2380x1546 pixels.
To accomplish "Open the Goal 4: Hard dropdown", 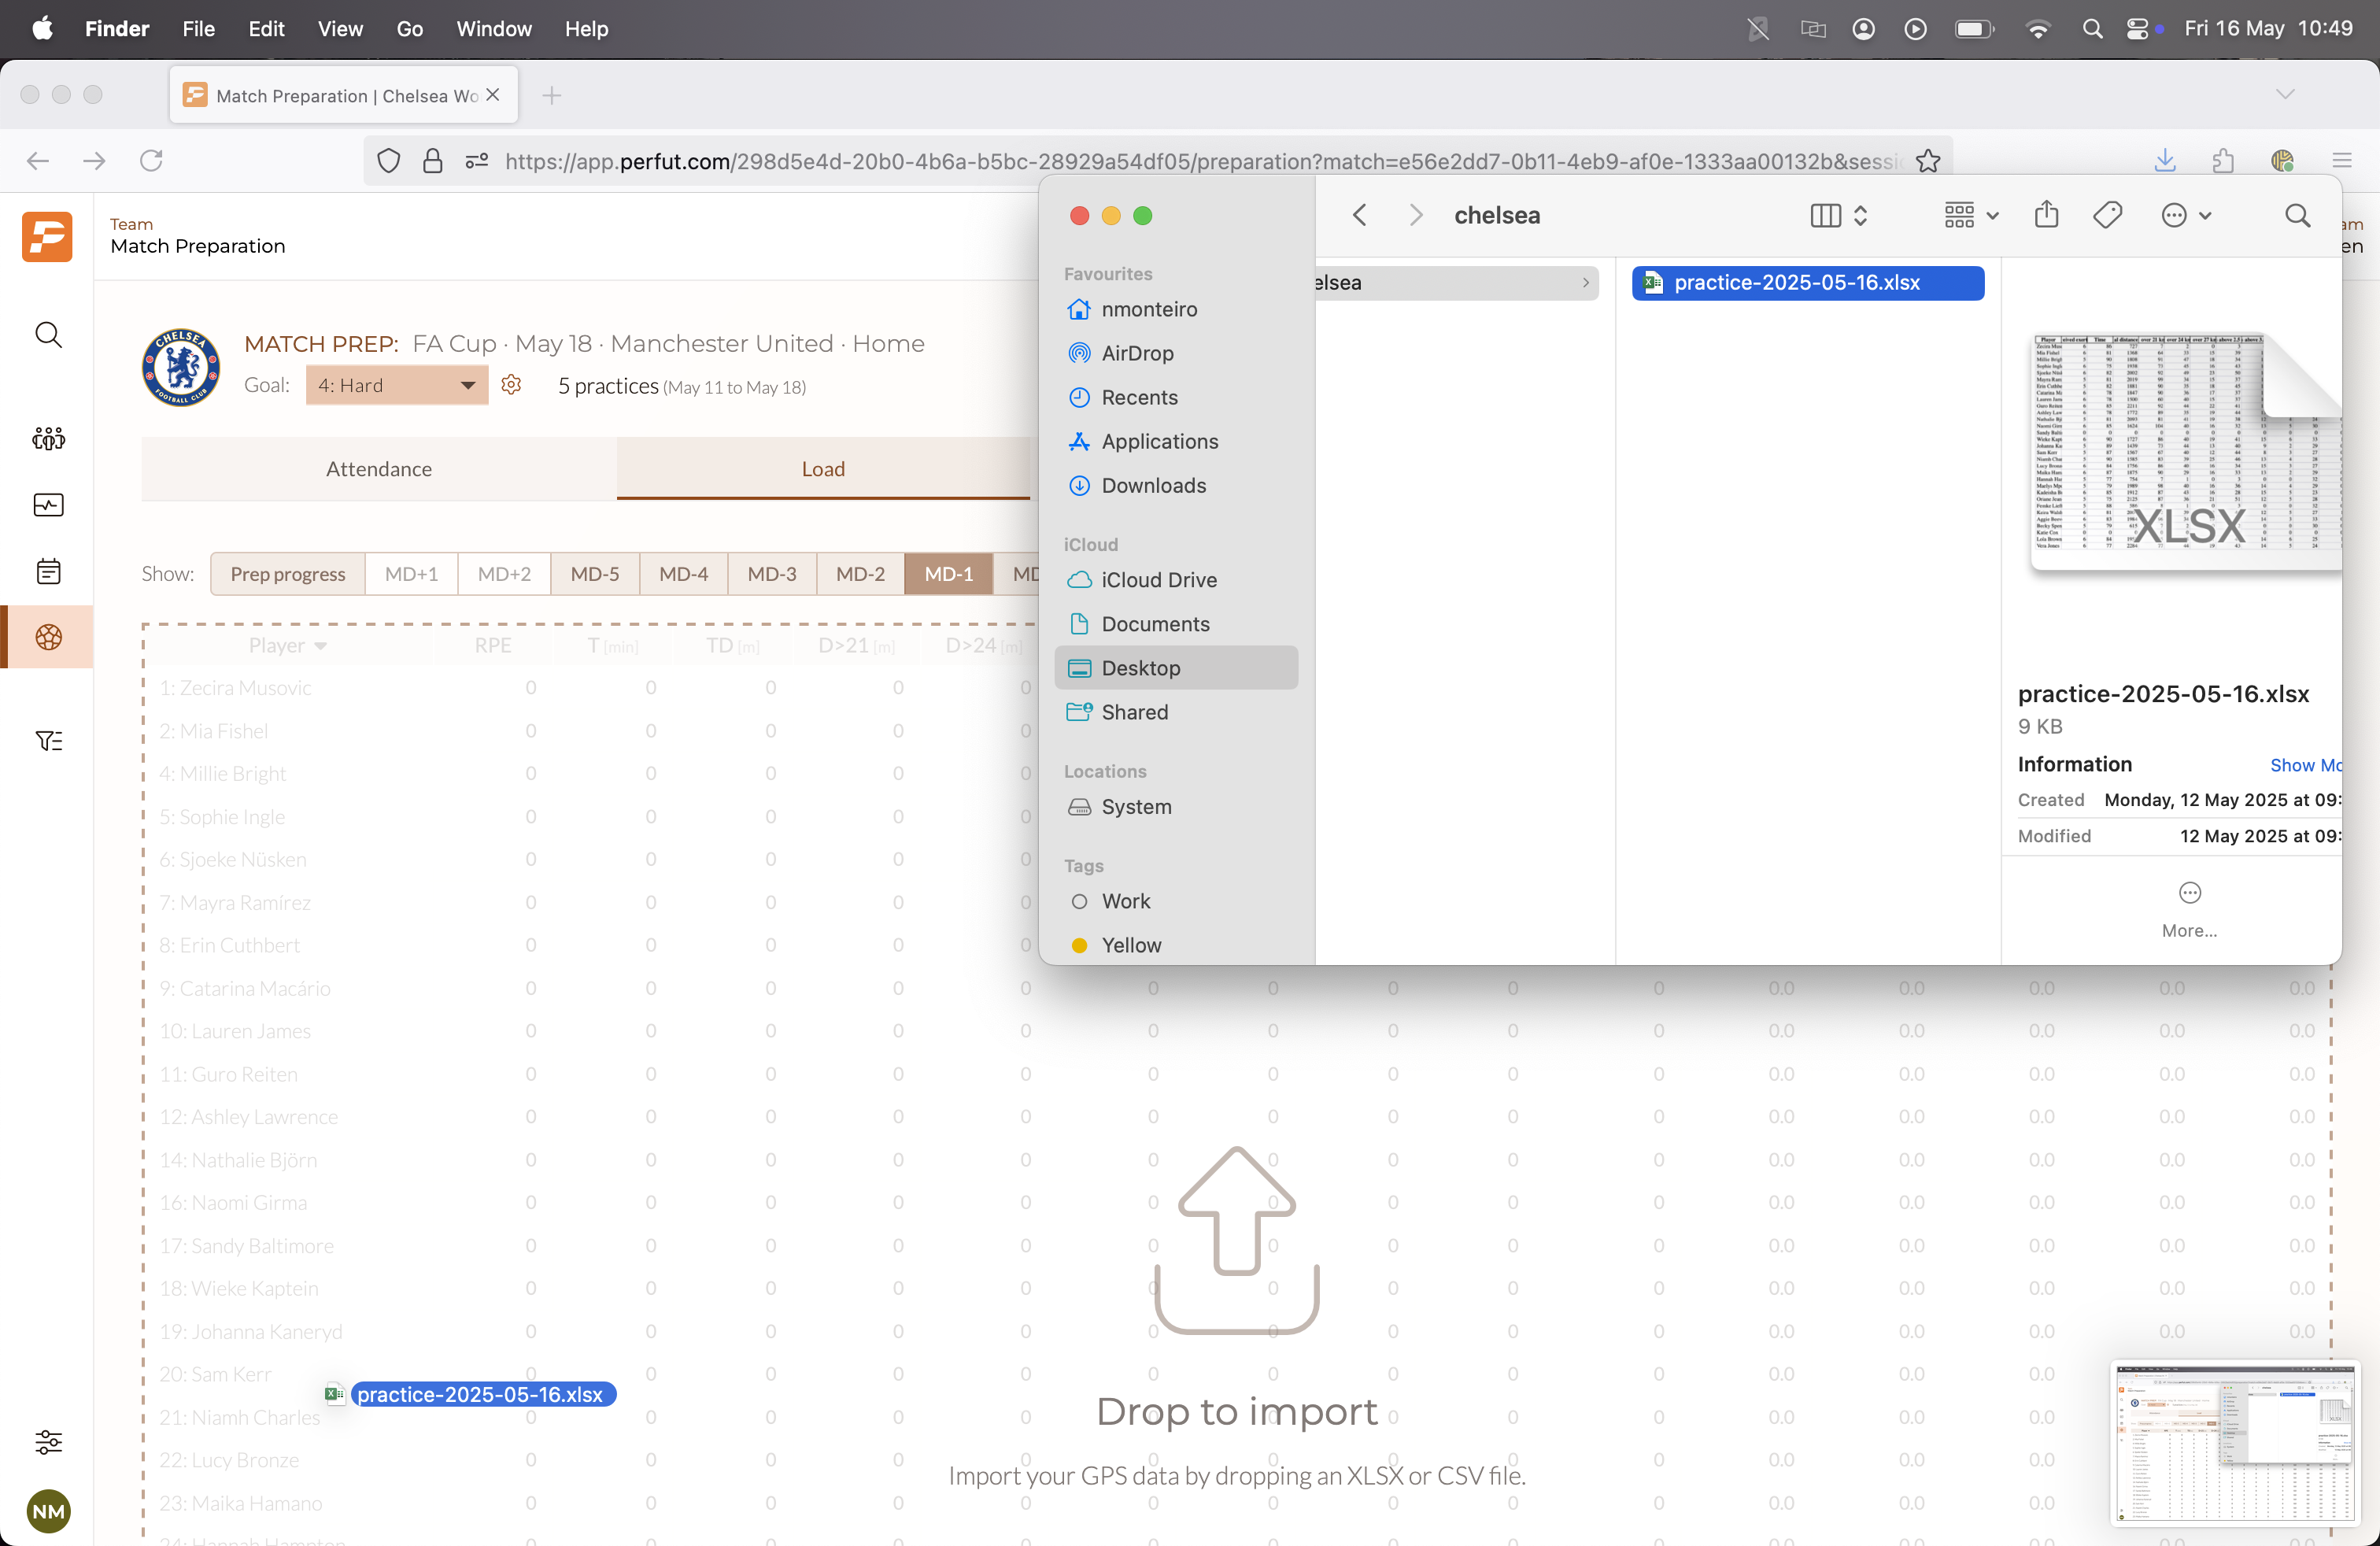I will click(396, 385).
